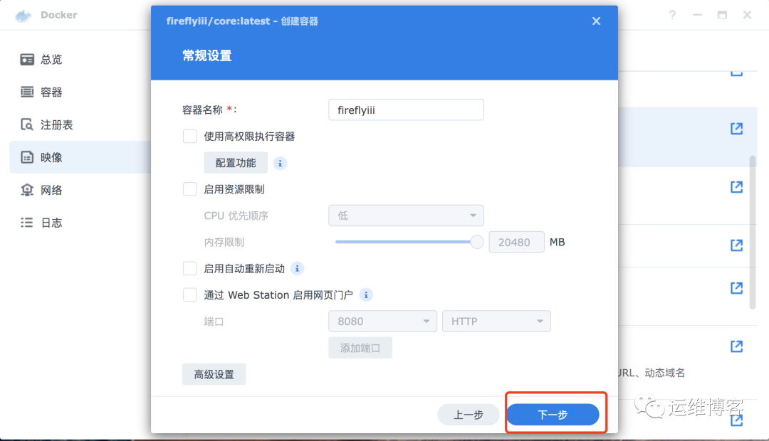769x441 pixels.
Task: Enable Web Station 启用网页门户 checkbox
Action: [190, 295]
